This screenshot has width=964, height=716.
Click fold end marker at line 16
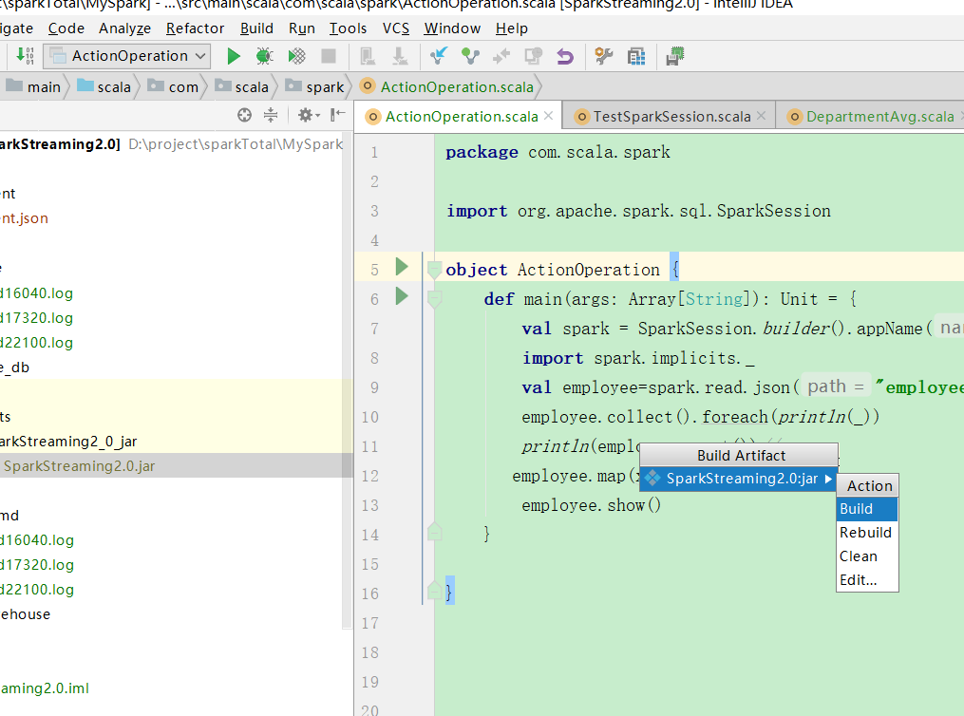[434, 590]
